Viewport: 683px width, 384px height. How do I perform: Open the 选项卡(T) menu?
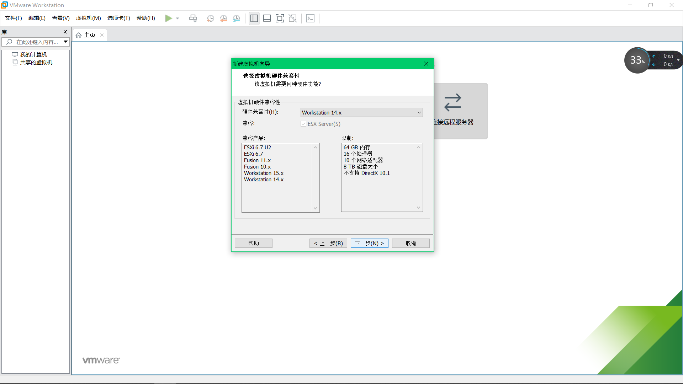[x=119, y=18]
